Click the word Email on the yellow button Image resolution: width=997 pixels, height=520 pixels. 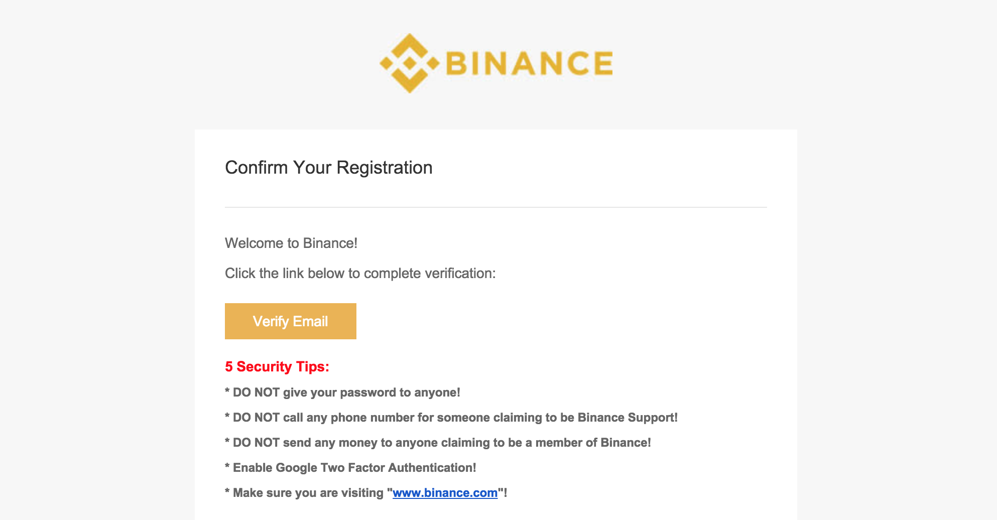(x=310, y=321)
